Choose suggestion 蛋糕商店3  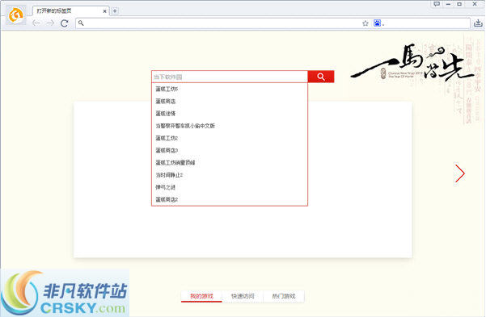click(x=230, y=150)
